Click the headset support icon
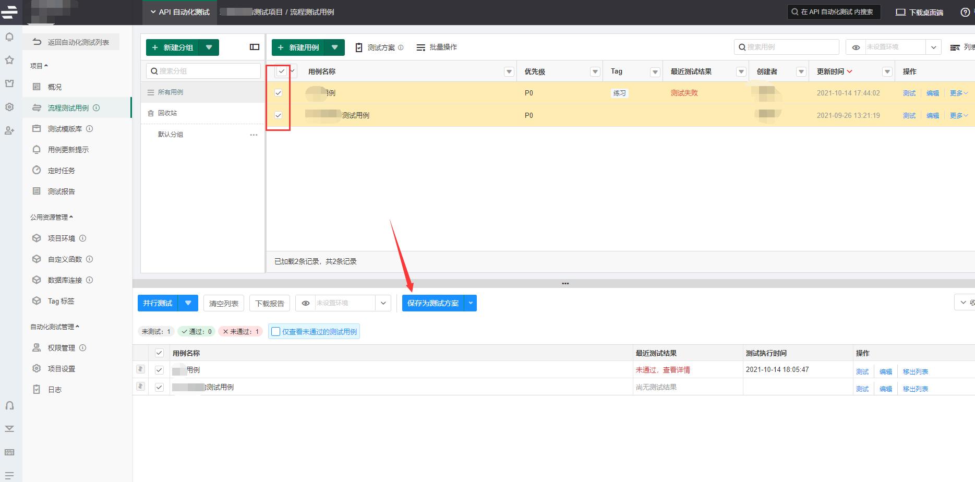975x482 pixels. tap(9, 405)
